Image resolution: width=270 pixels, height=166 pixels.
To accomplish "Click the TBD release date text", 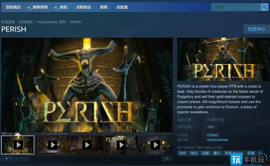I will click(x=210, y=127).
